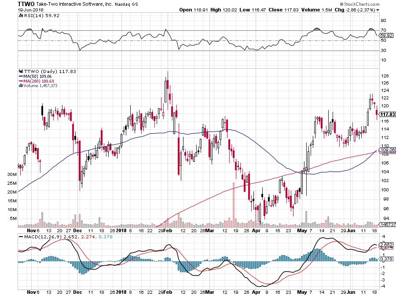Click the 124 price axis label
The width and height of the screenshot is (396, 296).
pyautogui.click(x=385, y=90)
